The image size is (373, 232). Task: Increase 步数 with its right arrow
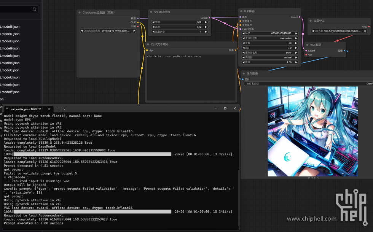click(x=296, y=43)
